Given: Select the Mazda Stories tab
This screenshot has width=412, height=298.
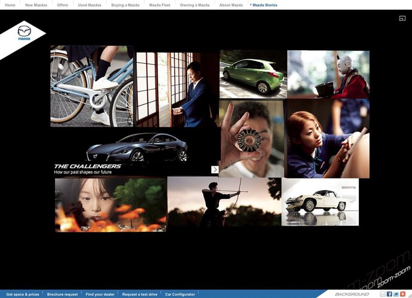Looking at the screenshot, I should point(264,5).
